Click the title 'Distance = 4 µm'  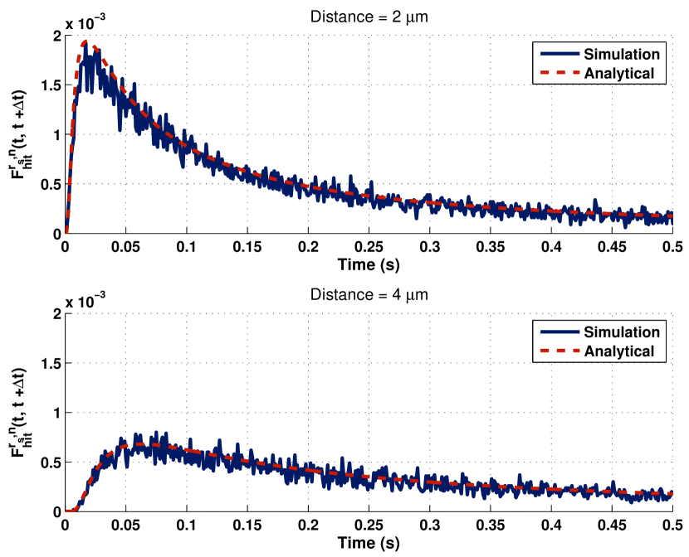pos(369,295)
